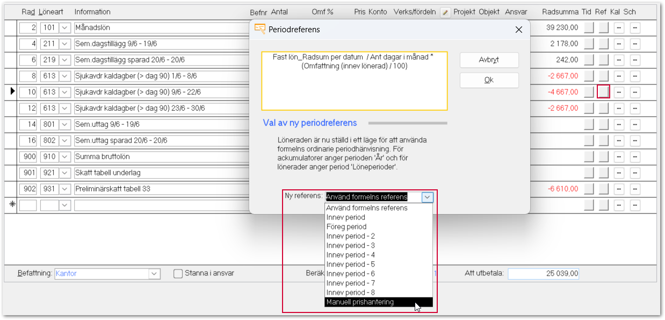Expand Löneart dropdown showing 801
Image resolution: width=665 pixels, height=320 pixels.
coord(65,124)
